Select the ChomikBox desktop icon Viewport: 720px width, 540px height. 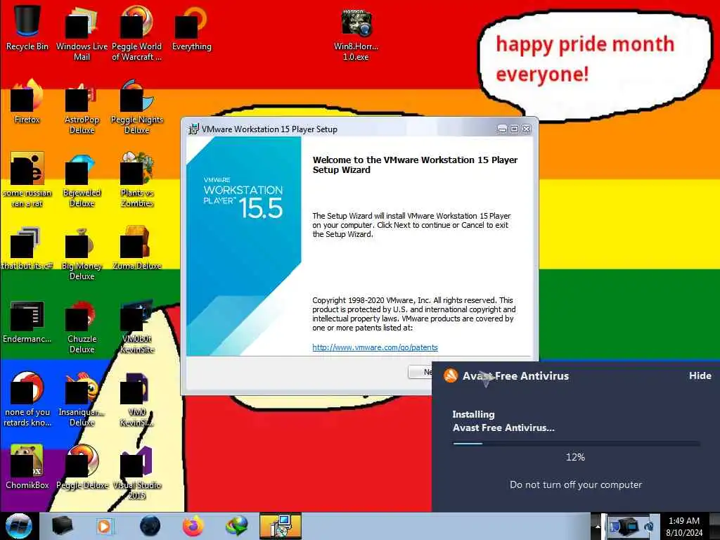click(x=27, y=467)
